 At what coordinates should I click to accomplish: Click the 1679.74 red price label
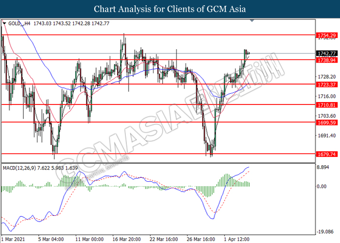pyautogui.click(x=325, y=154)
